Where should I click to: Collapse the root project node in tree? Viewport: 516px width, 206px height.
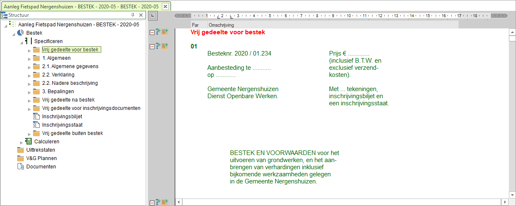coord(5,25)
